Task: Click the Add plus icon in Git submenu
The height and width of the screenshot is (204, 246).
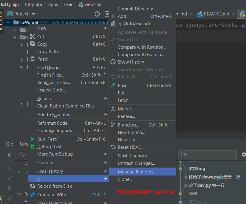Action: (x=113, y=16)
